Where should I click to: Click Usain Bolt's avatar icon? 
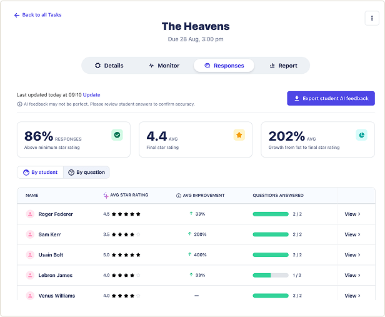pyautogui.click(x=30, y=255)
